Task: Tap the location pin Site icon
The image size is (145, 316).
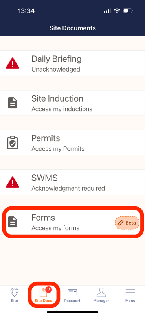Action: click(14, 292)
